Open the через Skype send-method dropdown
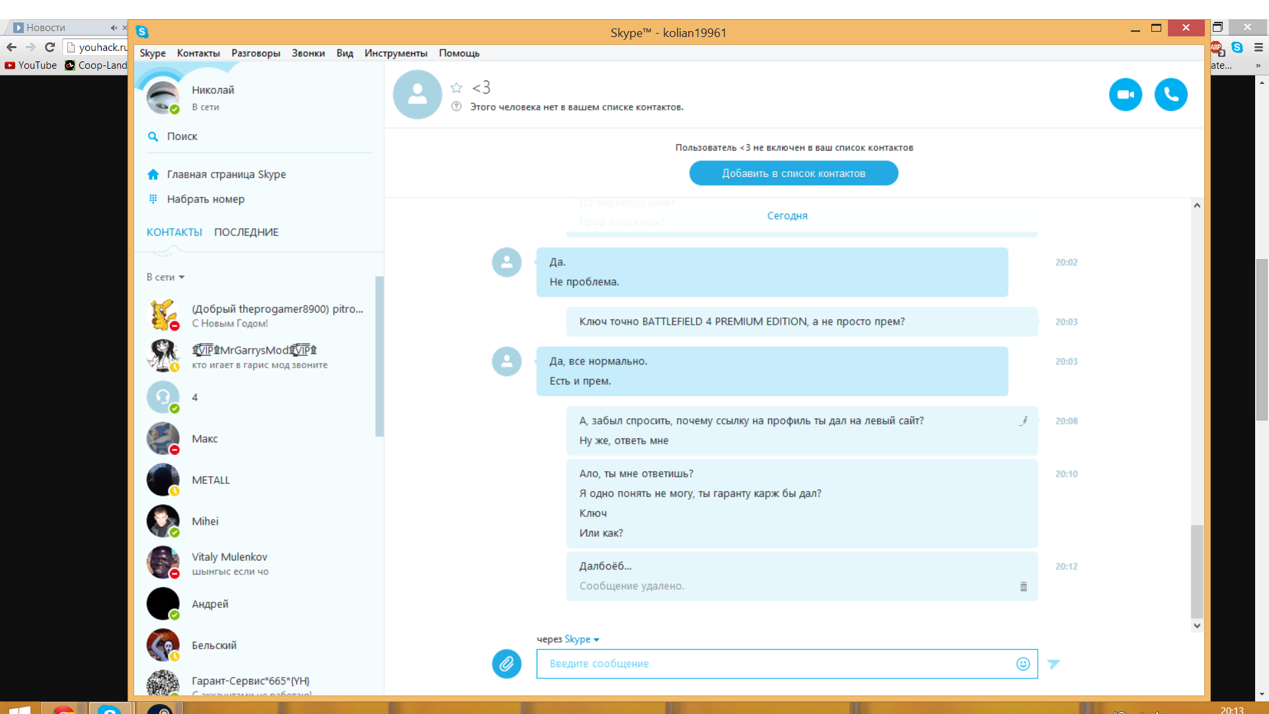The width and height of the screenshot is (1269, 714). coord(582,639)
